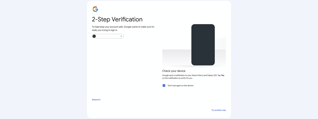Click the notification text mentioning Xiaomi Pad 6
This screenshot has width=318, height=119.
click(x=193, y=77)
